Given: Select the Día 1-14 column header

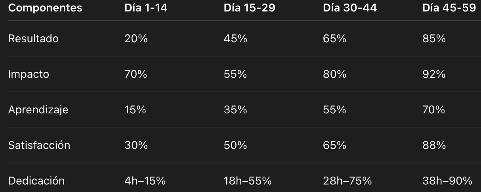Looking at the screenshot, I should point(145,8).
